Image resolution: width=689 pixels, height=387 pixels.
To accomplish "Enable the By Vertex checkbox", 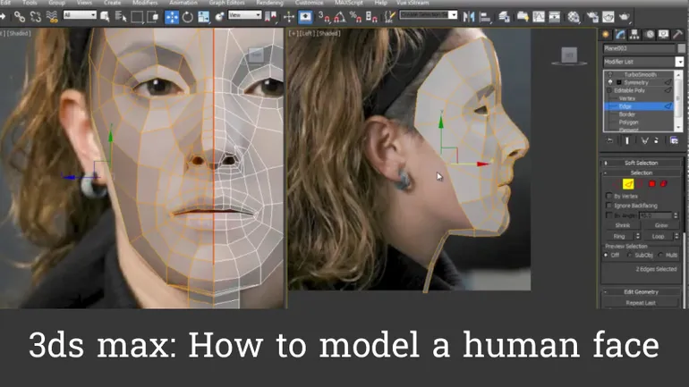I will click(x=608, y=196).
